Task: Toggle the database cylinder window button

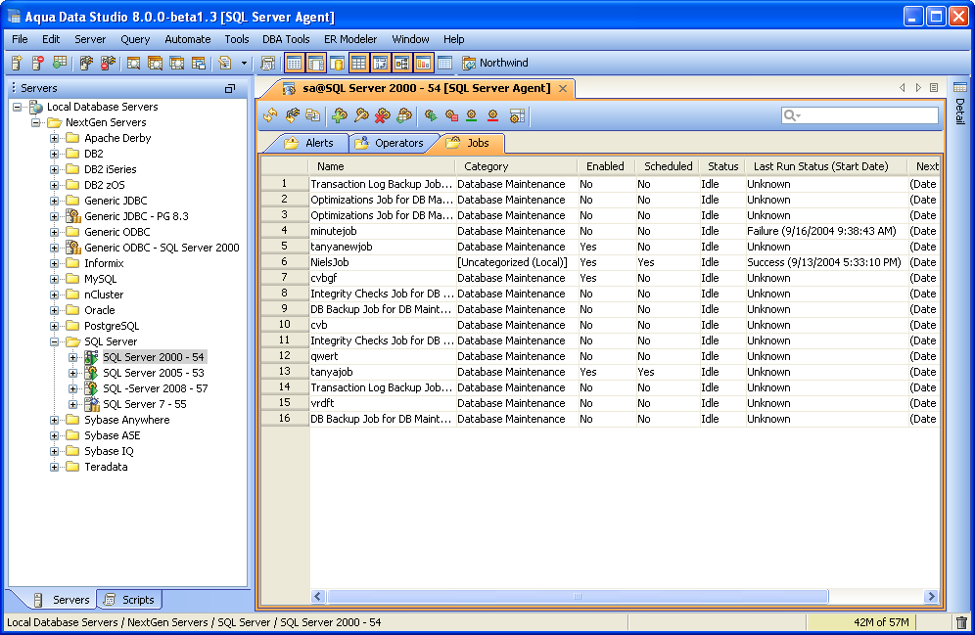Action: click(x=337, y=63)
